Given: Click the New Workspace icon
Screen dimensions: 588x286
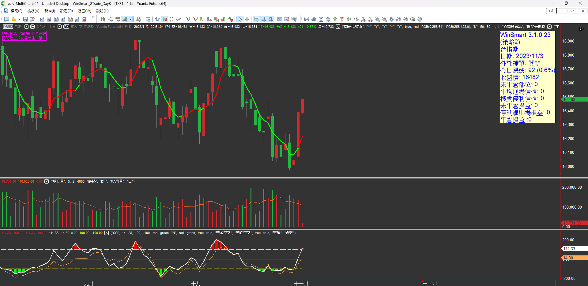Looking at the screenshot, I should pyautogui.click(x=7, y=19).
